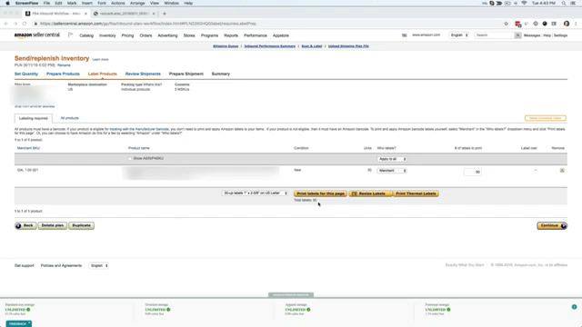Click the Back button
The width and height of the screenshot is (582, 327).
pyautogui.click(x=25, y=225)
